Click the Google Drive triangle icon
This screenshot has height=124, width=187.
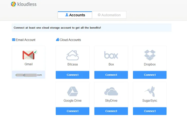[x=72, y=91]
